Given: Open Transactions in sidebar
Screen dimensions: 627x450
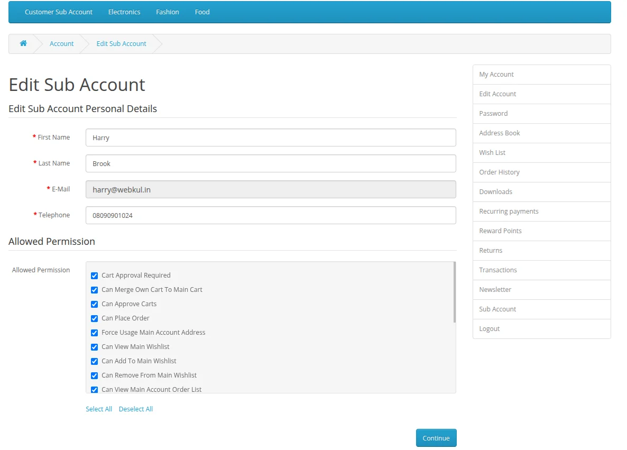Looking at the screenshot, I should point(541,270).
